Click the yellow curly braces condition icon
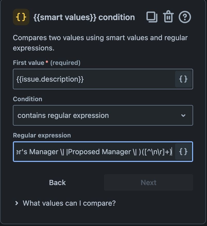207x226 pixels. click(x=21, y=17)
